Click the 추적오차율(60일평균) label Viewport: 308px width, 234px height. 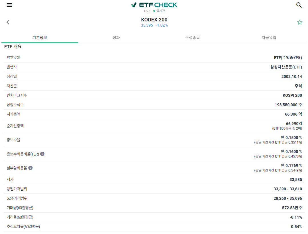(23, 227)
